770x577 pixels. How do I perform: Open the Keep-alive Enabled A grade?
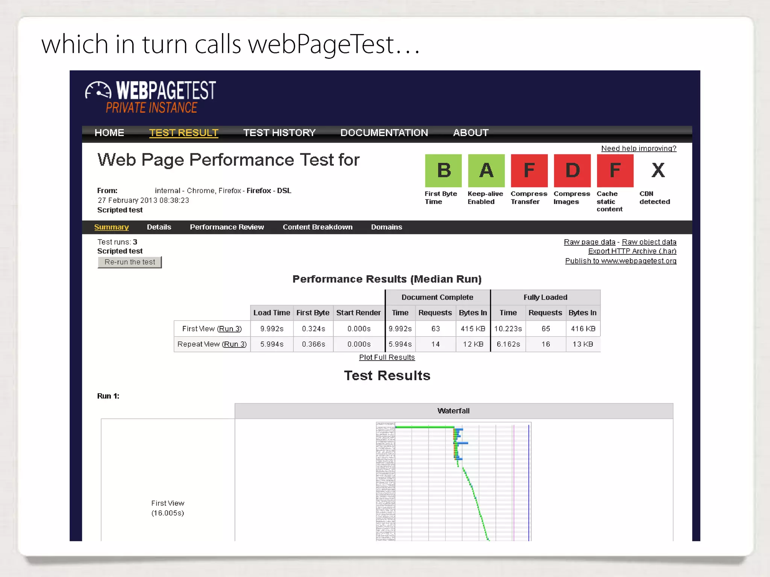pyautogui.click(x=486, y=171)
